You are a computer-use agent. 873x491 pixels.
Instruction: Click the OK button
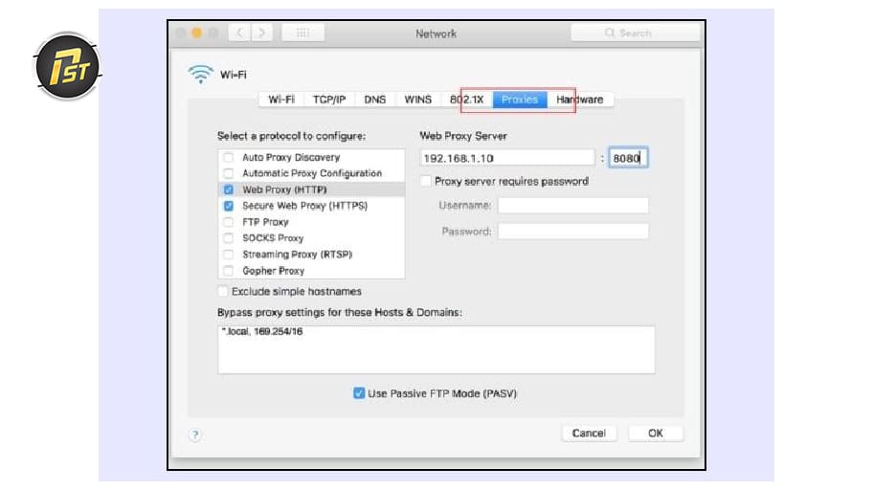pyautogui.click(x=656, y=434)
